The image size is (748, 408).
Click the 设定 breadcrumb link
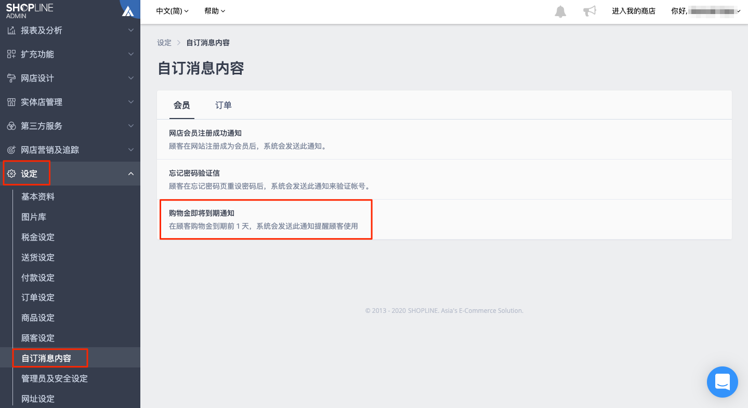(x=164, y=43)
